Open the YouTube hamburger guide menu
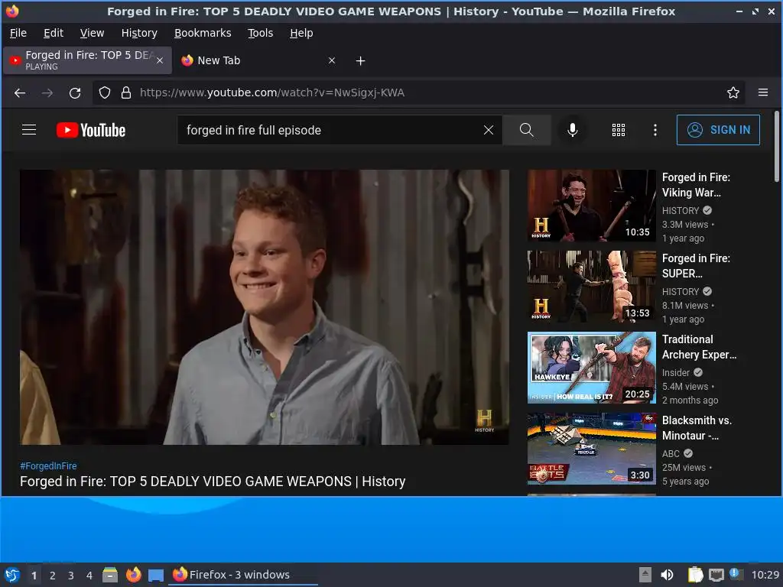 click(x=29, y=130)
